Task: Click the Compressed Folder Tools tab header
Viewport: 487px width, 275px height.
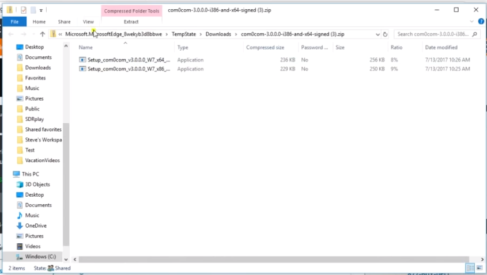Action: click(x=131, y=11)
